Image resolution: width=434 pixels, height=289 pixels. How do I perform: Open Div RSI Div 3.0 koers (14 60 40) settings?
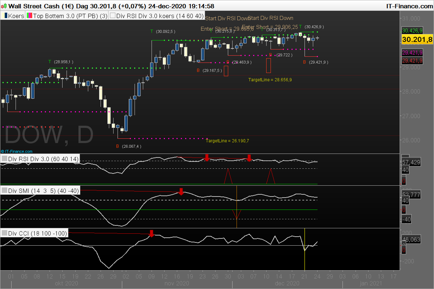tap(159, 16)
